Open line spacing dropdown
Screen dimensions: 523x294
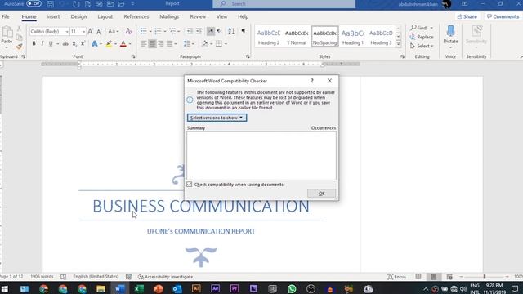[x=189, y=43]
